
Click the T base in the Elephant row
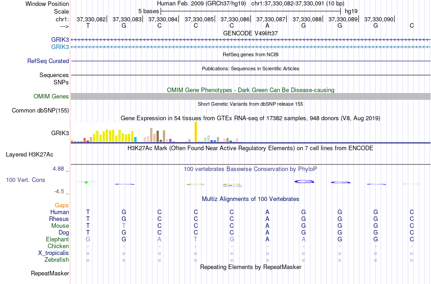(x=196, y=239)
